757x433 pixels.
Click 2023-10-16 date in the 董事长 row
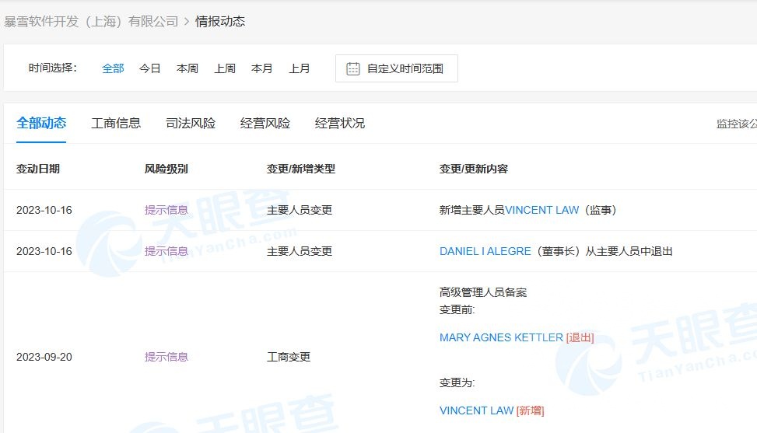[44, 251]
